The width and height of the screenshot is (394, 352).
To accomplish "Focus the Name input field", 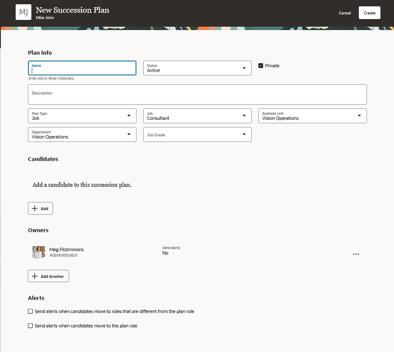I will (82, 68).
